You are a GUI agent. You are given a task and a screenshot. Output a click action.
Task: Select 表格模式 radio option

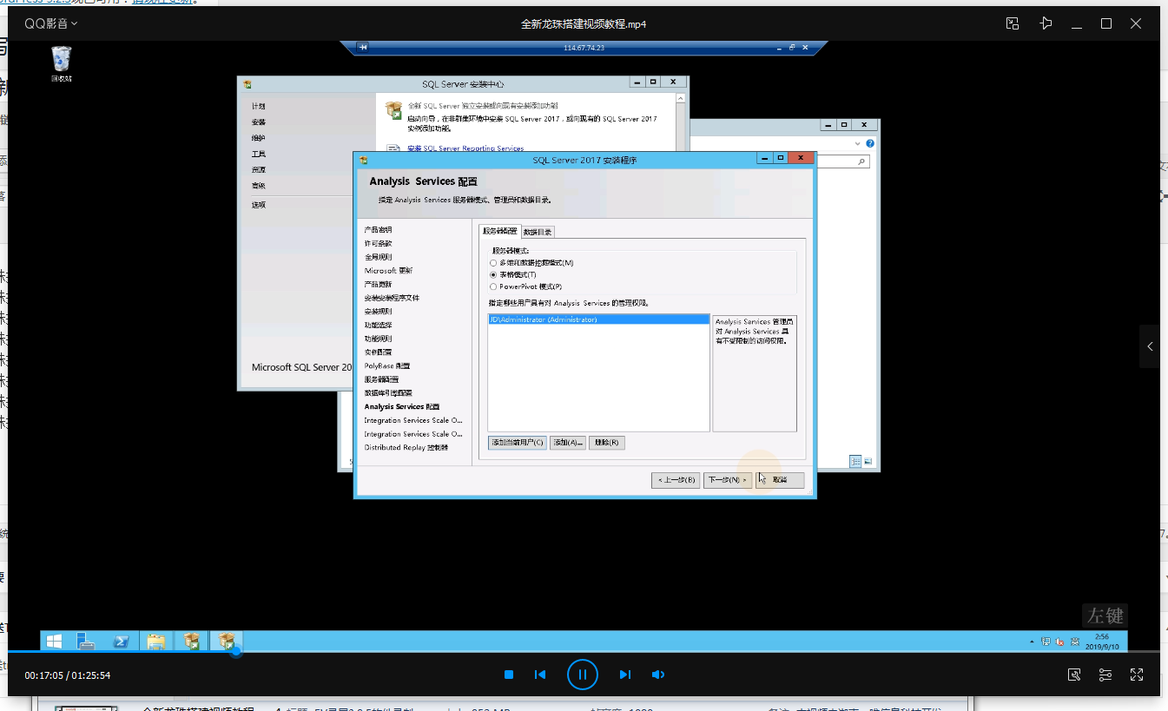point(493,274)
